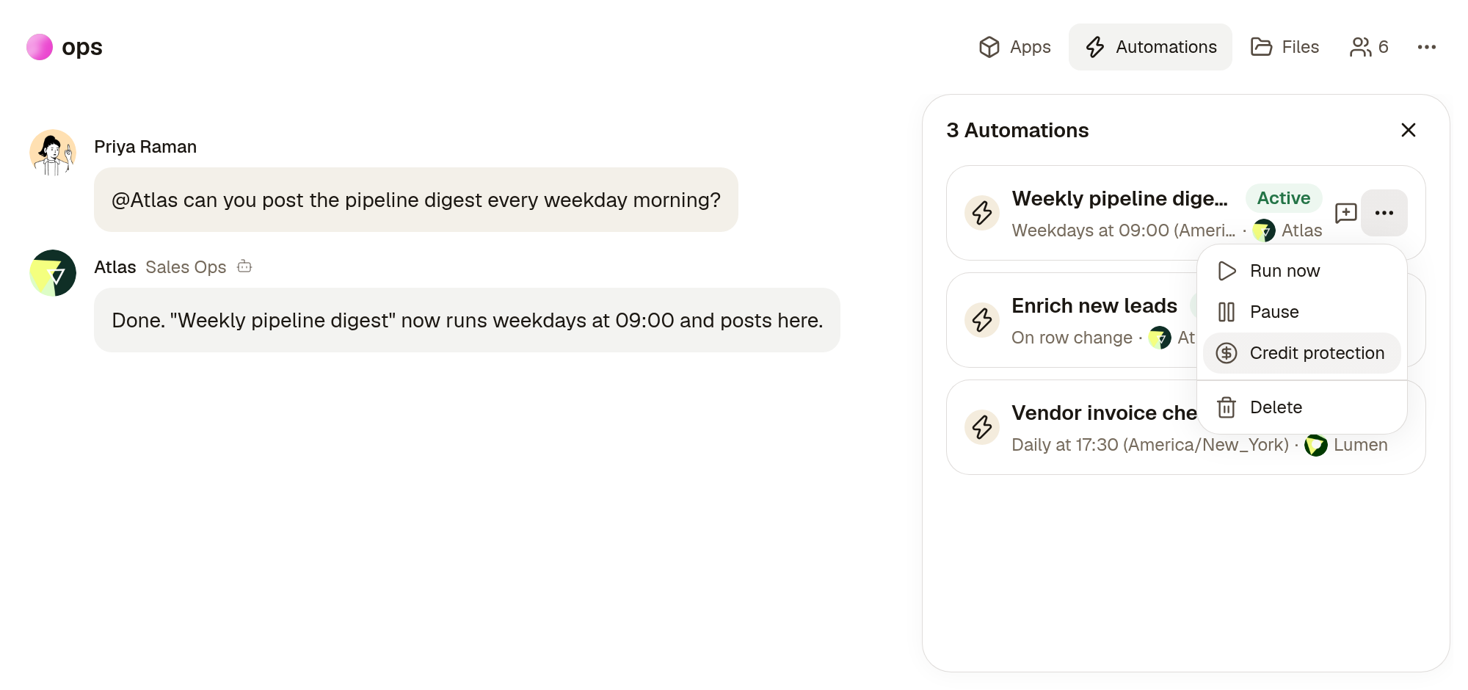The image size is (1468, 690).
Task: Choose Delete in the automation menu
Action: 1301,407
